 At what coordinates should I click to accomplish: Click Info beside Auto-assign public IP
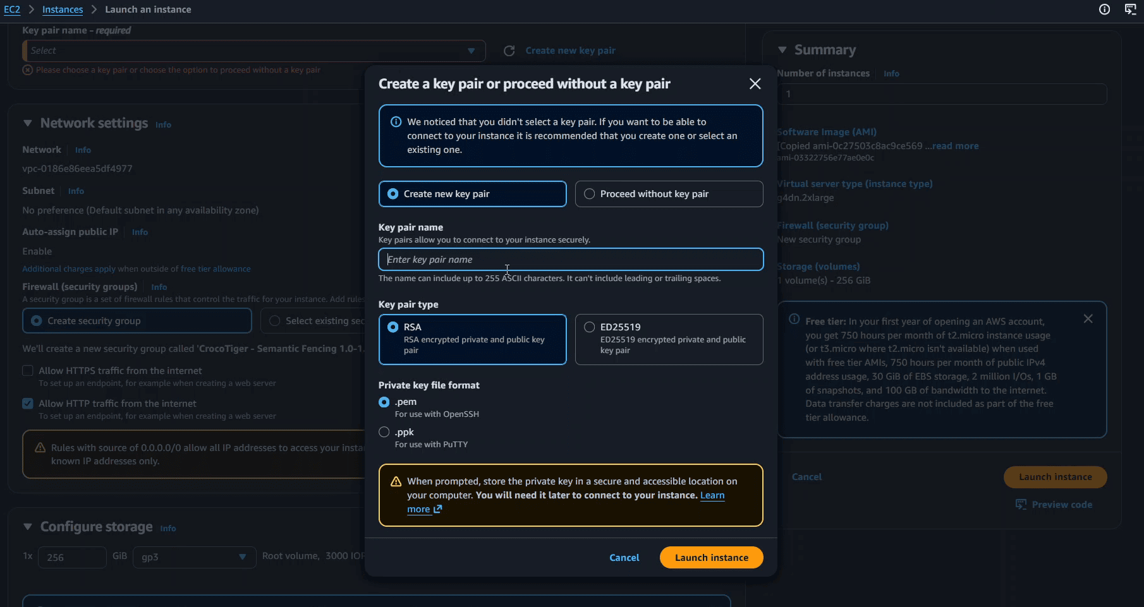pyautogui.click(x=140, y=232)
